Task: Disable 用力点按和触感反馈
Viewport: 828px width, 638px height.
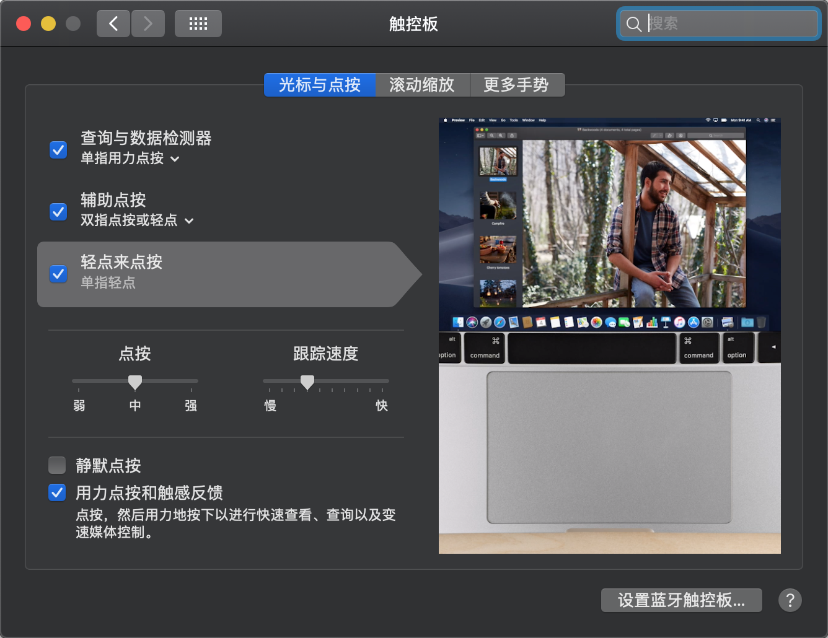Action: pyautogui.click(x=56, y=492)
